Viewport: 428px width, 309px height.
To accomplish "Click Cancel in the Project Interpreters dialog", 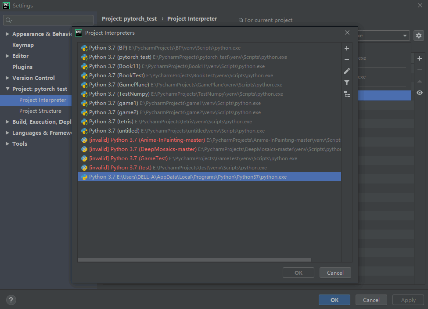I will pos(335,273).
